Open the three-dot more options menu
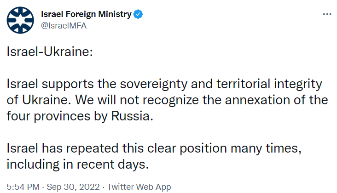Viewport: 337px width, 193px height. [327, 14]
